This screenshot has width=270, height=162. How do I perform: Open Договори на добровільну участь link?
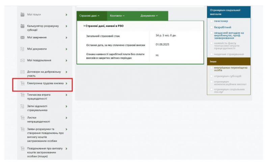pyautogui.click(x=44, y=74)
